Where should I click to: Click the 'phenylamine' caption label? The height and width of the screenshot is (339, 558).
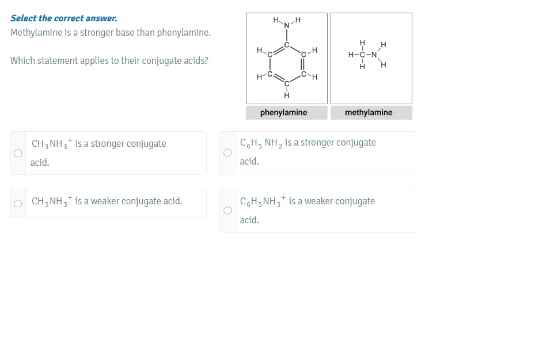coord(284,112)
